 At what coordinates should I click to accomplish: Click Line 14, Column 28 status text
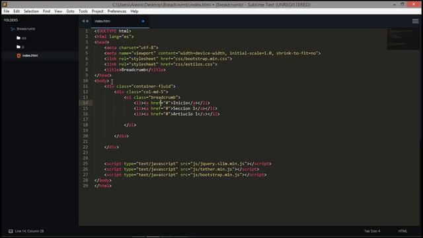click(29, 231)
